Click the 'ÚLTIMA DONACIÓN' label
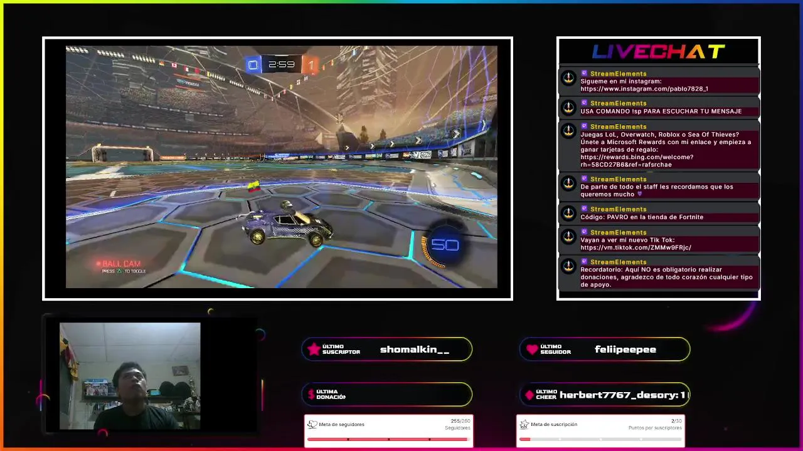 pyautogui.click(x=331, y=395)
